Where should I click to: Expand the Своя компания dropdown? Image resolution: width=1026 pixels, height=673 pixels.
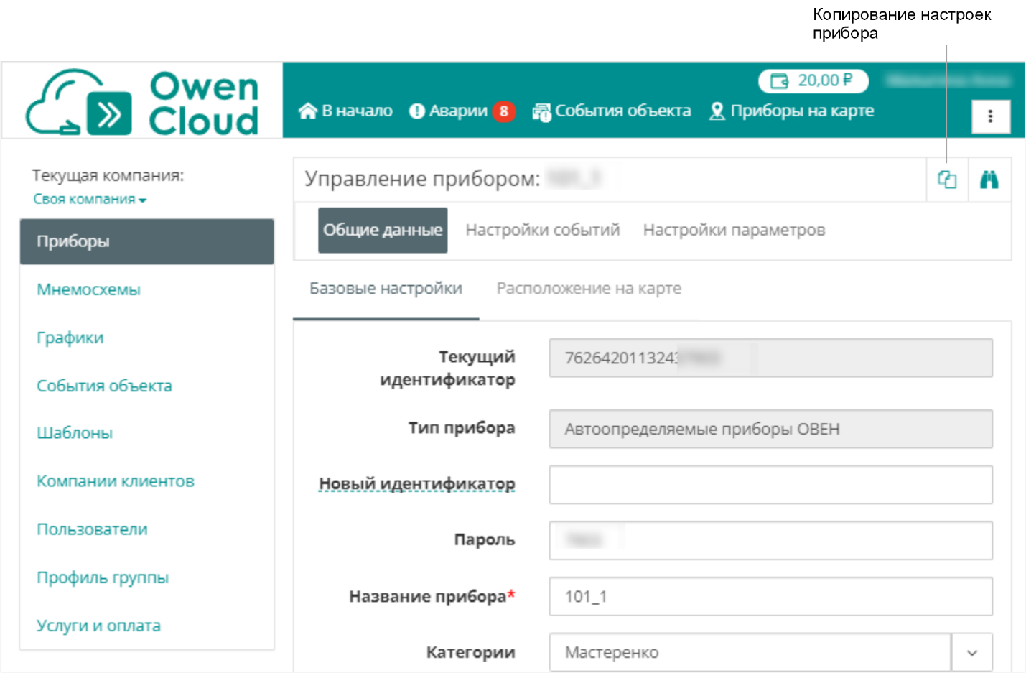(x=90, y=200)
